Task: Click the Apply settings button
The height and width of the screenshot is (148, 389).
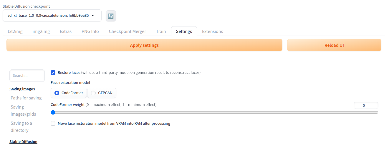Action: [x=144, y=45]
